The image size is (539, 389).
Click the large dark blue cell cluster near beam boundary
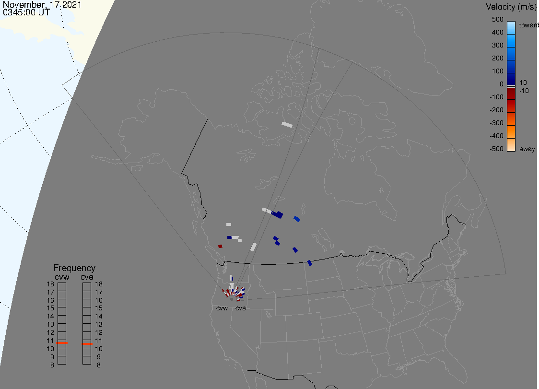click(x=277, y=214)
